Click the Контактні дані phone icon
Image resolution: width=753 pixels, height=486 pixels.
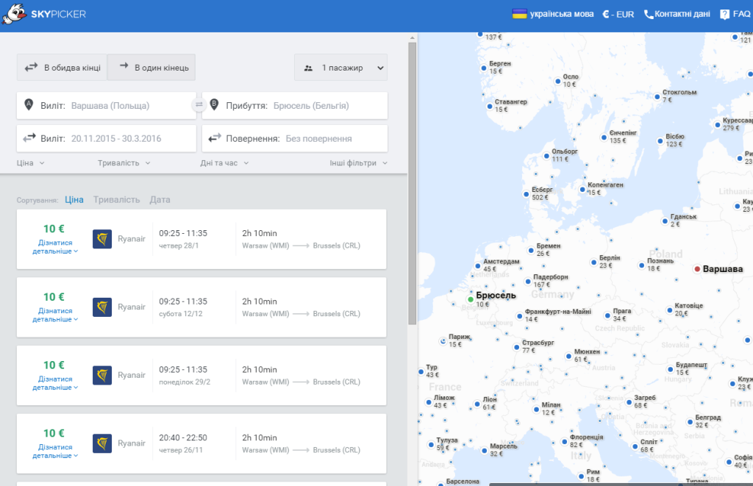649,15
